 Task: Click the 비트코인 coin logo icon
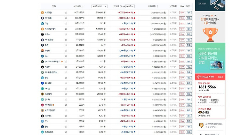[42, 12]
